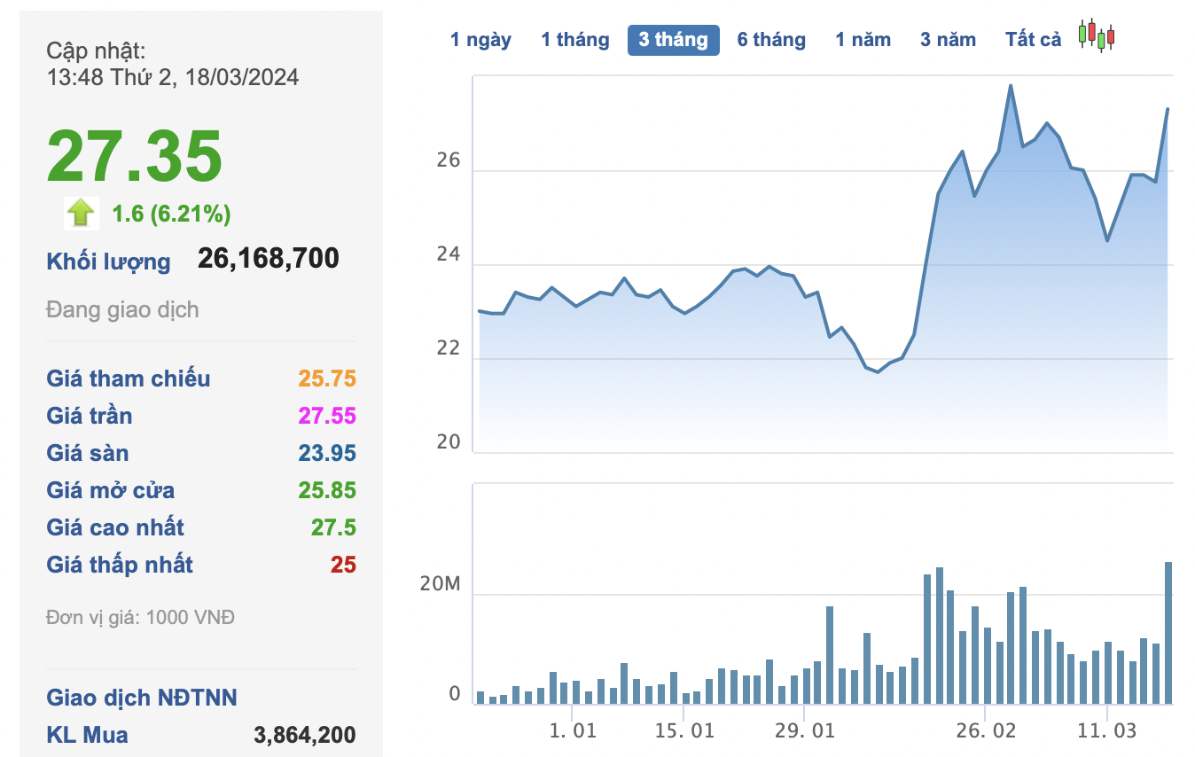The height and width of the screenshot is (757, 1195).
Task: Click the 'Cập nhật:' label
Action: coord(96,51)
